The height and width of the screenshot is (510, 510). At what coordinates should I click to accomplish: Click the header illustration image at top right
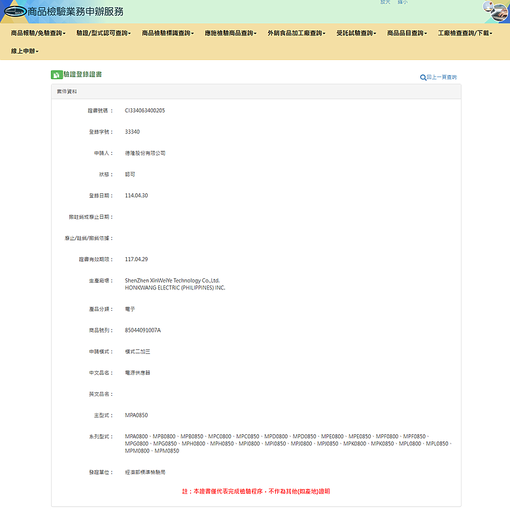click(x=496, y=10)
